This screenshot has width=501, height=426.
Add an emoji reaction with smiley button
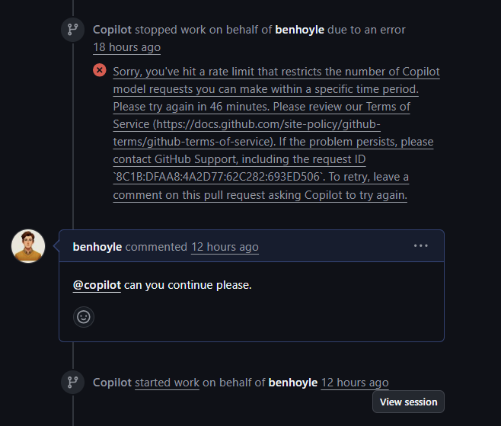[x=84, y=316]
